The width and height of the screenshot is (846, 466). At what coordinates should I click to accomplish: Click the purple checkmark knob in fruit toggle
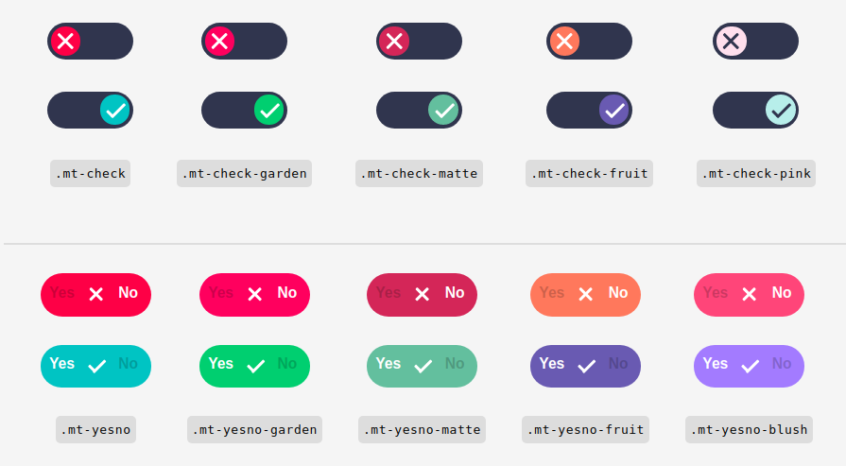pyautogui.click(x=614, y=110)
